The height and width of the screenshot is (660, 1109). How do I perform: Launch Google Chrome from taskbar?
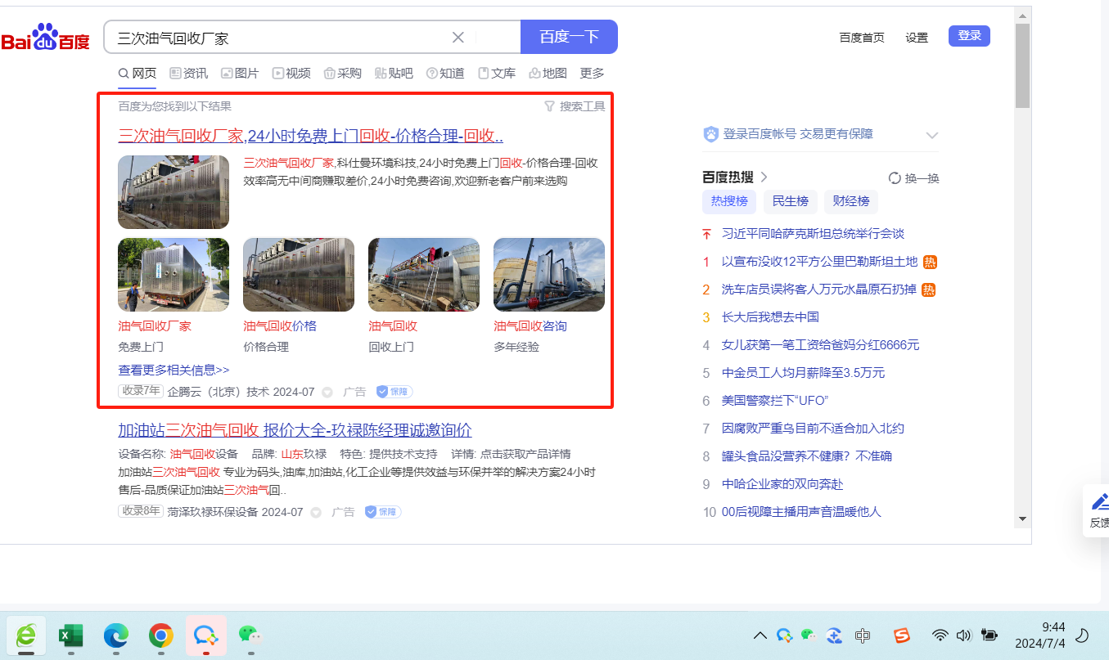[160, 635]
